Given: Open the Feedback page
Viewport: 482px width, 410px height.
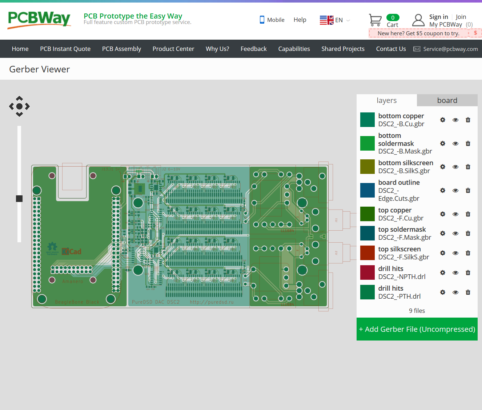Looking at the screenshot, I should (x=254, y=49).
